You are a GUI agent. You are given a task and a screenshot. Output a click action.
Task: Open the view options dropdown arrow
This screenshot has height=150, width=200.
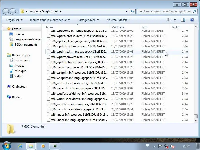tap(175, 20)
